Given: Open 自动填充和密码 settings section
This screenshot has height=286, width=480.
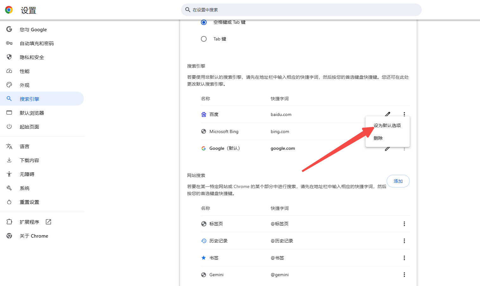Looking at the screenshot, I should point(42,43).
